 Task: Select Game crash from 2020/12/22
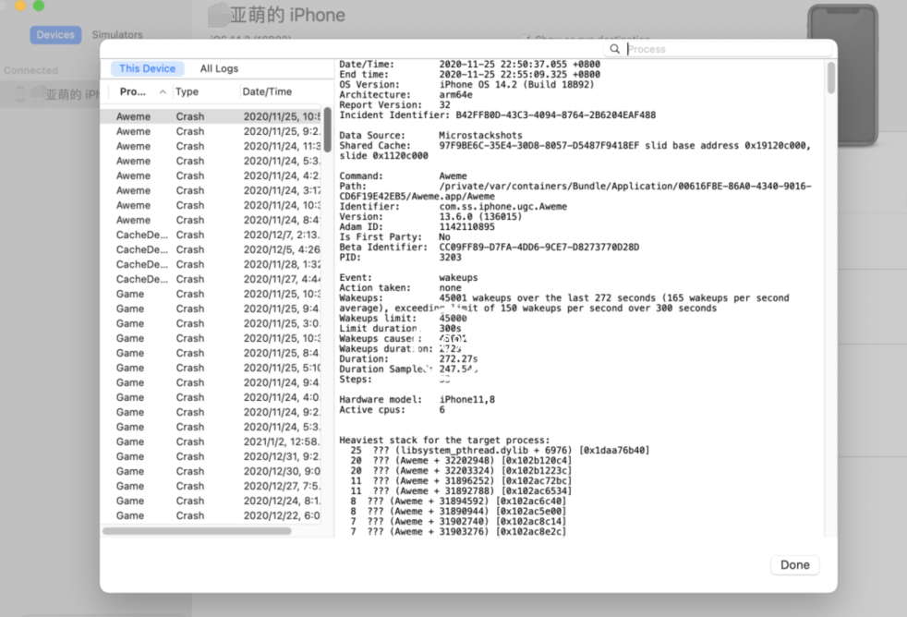coord(212,515)
